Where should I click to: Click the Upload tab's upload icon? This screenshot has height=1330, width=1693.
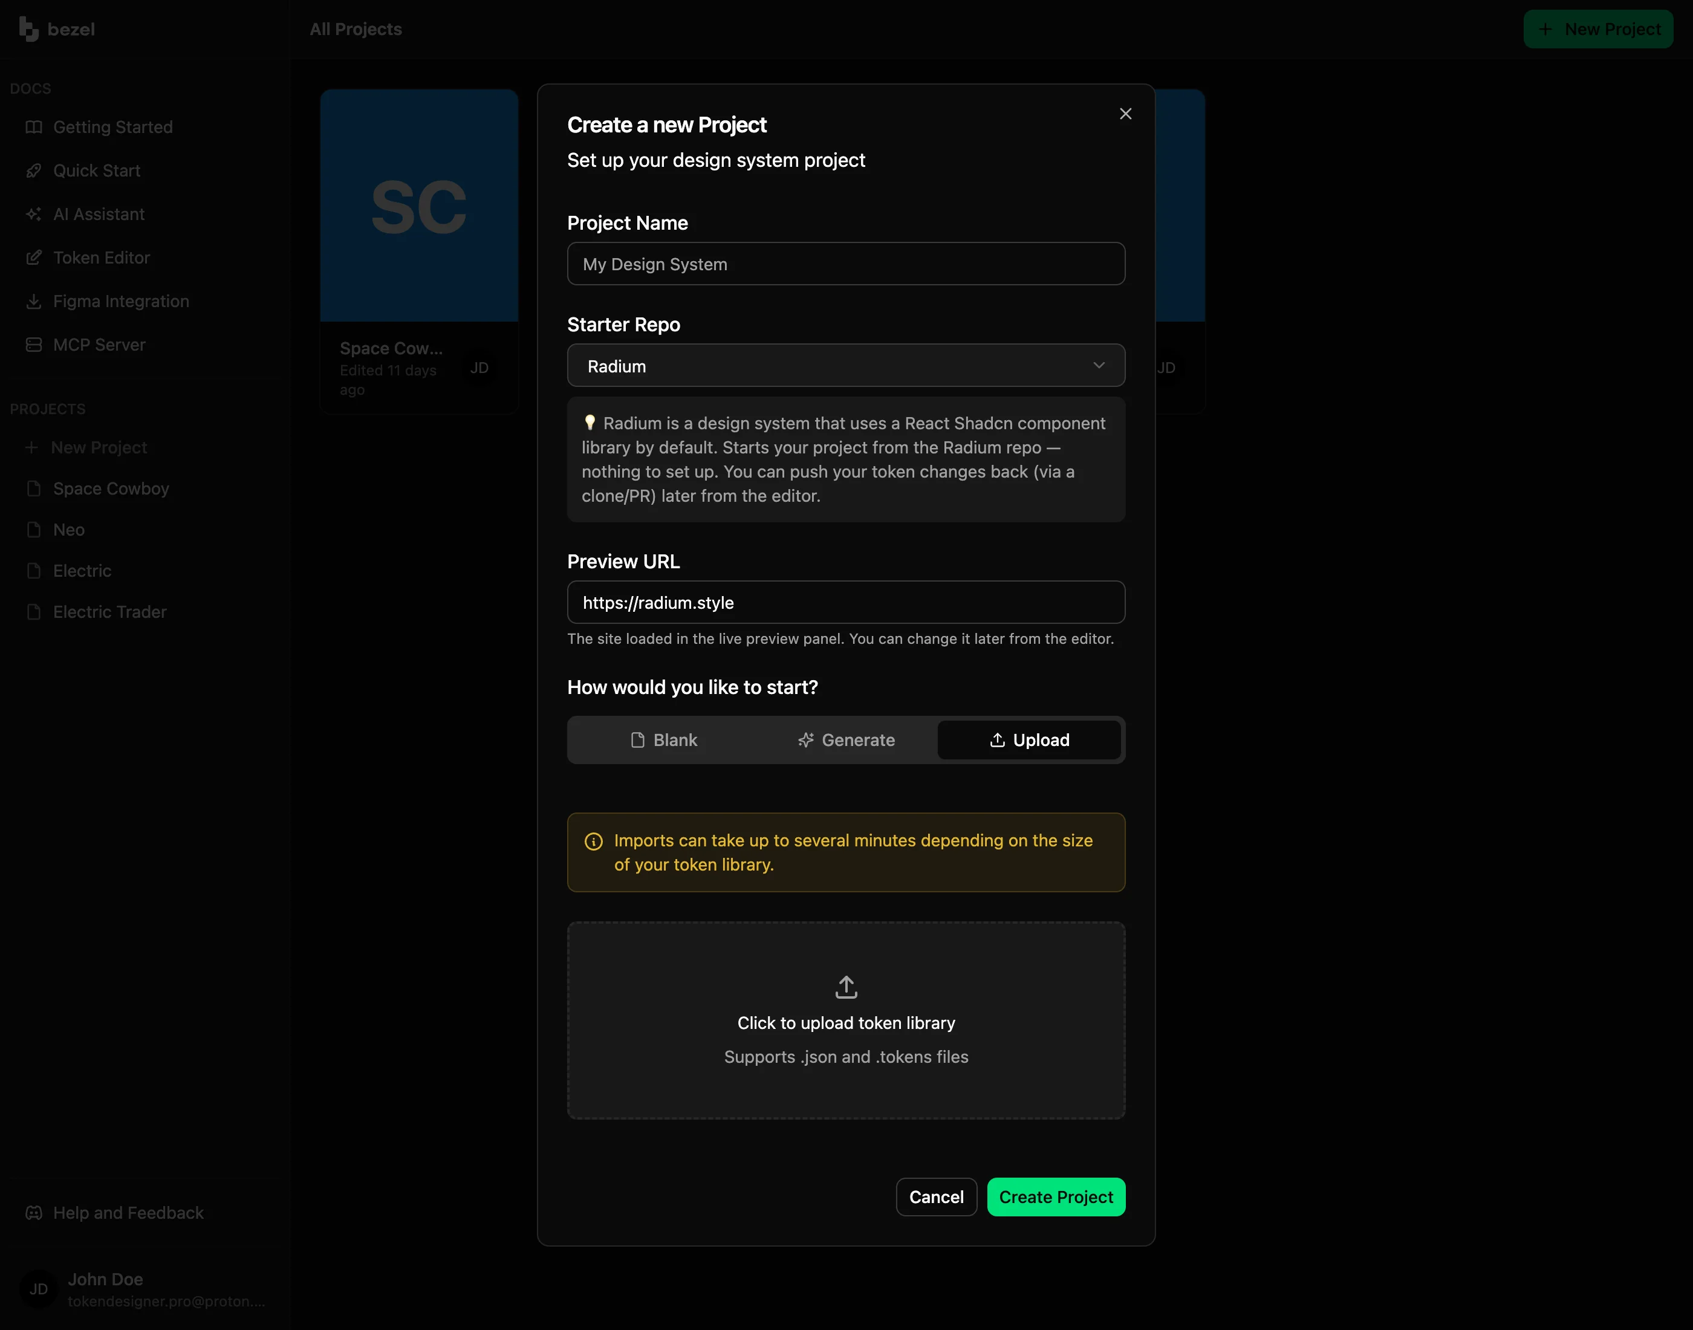click(997, 740)
